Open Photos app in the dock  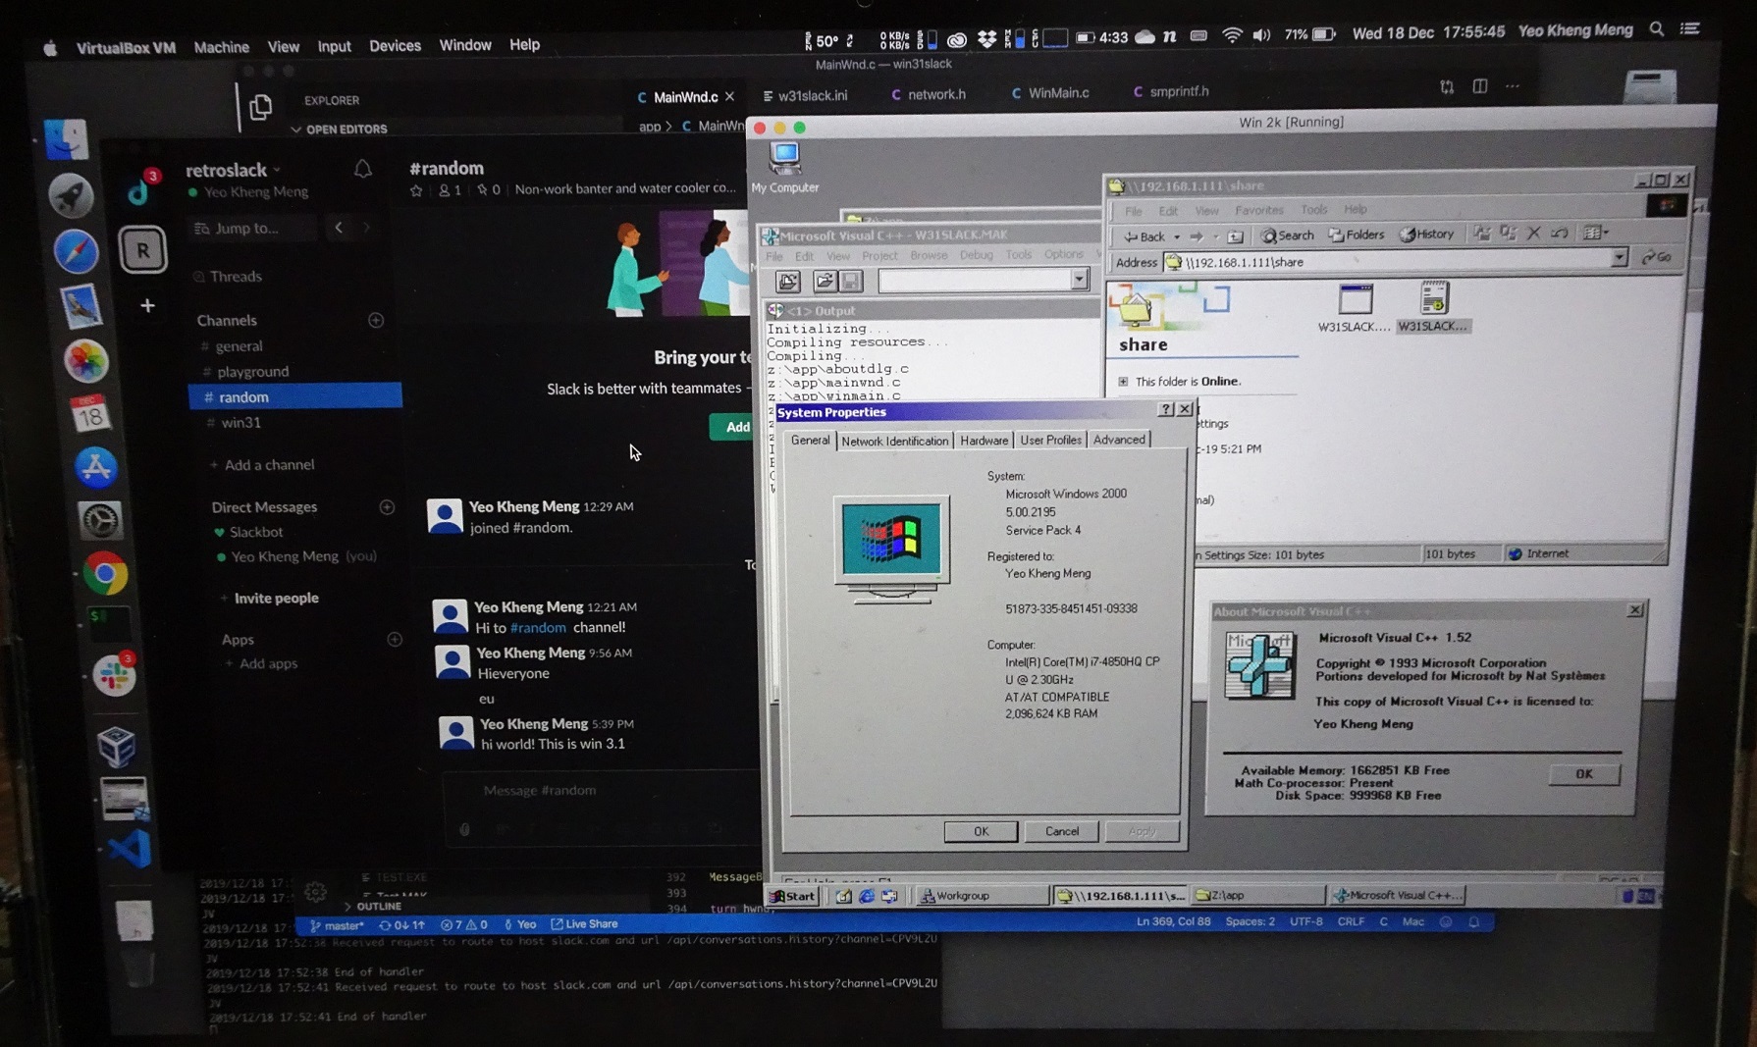coord(86,360)
